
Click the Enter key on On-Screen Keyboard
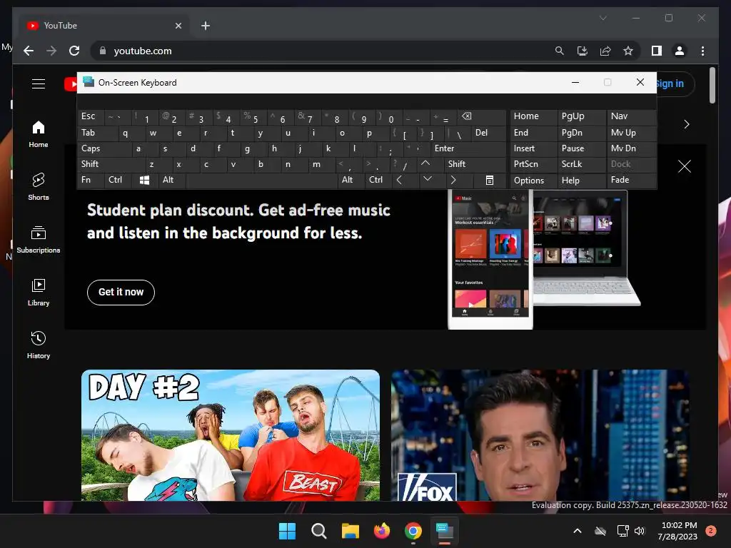468,148
